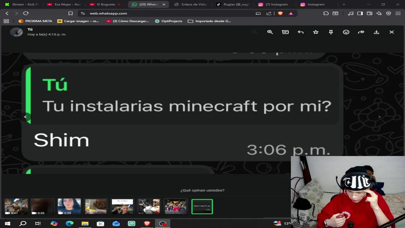Open File Explorer from the taskbar
Image resolution: width=405 pixels, height=228 pixels.
pyautogui.click(x=85, y=224)
